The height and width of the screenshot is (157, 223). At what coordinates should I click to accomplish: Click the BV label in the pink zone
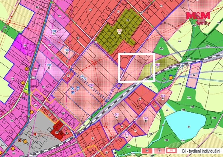[x=194, y=75]
